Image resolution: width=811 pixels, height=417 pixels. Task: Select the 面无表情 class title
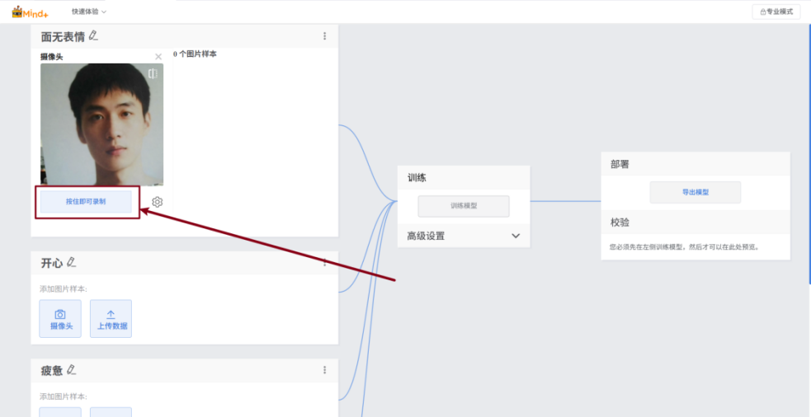click(63, 37)
